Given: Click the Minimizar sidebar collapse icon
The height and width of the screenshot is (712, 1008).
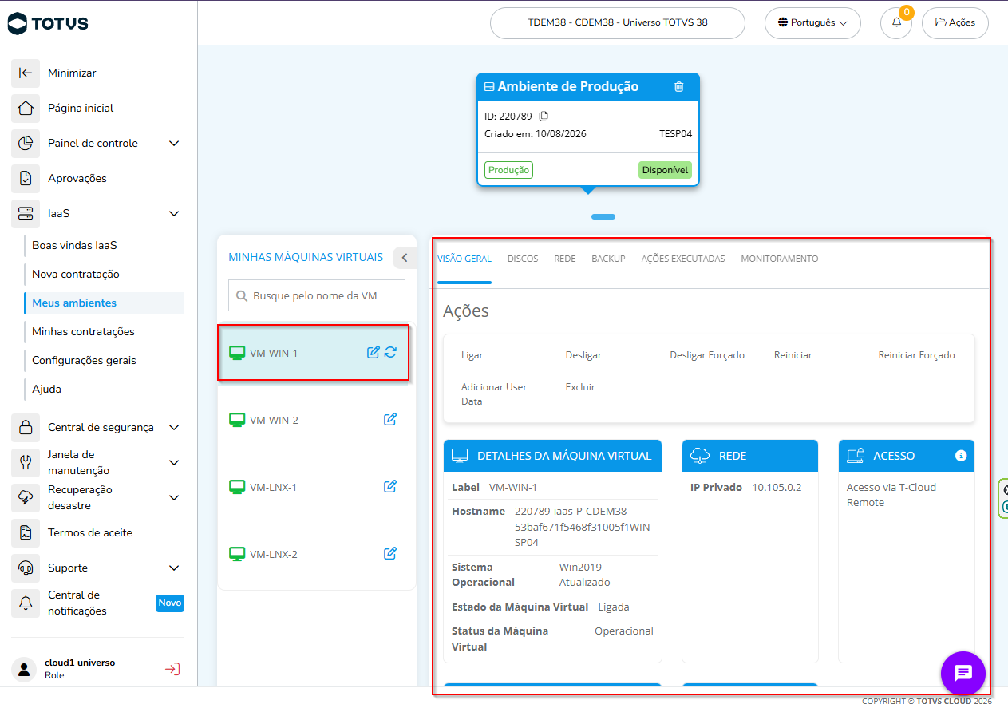Looking at the screenshot, I should pos(26,73).
